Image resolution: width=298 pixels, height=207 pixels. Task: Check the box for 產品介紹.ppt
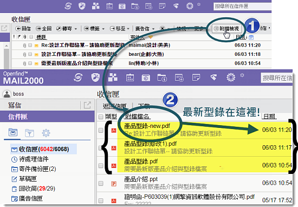point(101,184)
